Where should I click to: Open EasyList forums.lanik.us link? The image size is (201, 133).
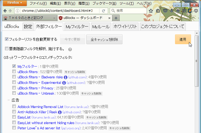point(44,117)
